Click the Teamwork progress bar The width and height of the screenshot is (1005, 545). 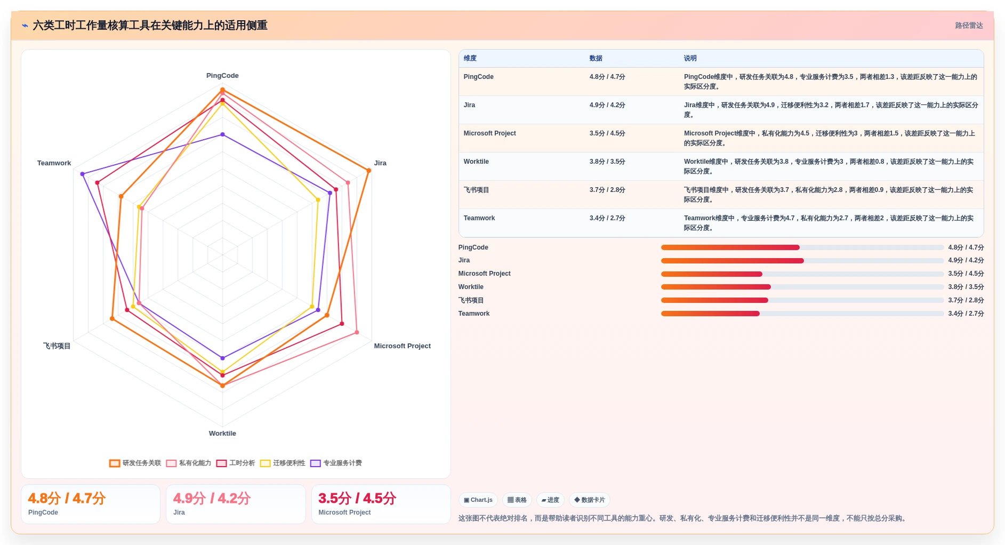click(802, 314)
